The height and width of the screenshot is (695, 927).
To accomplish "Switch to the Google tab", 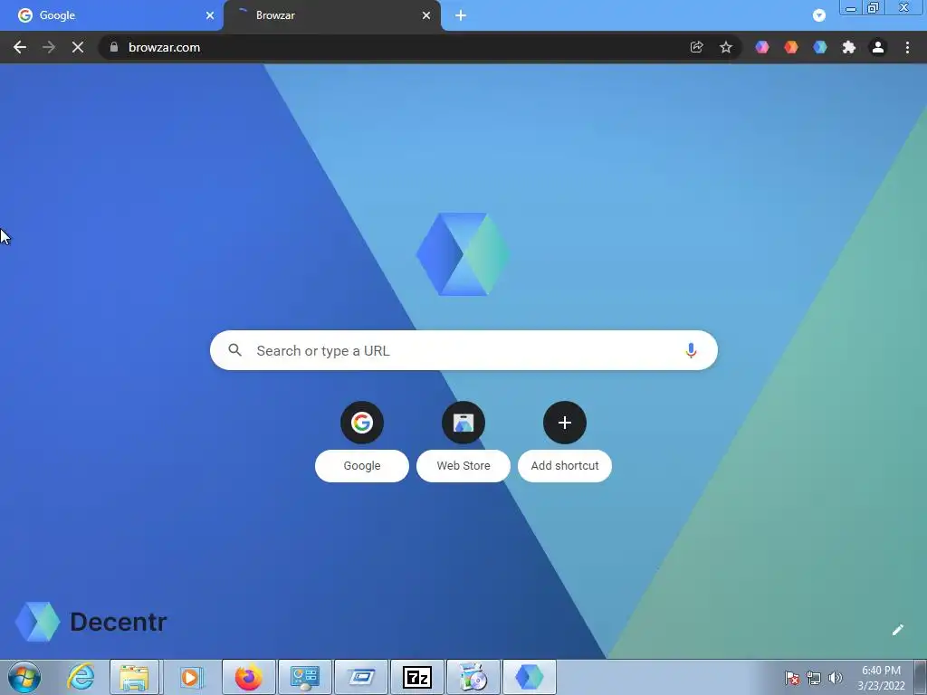I will (x=112, y=15).
